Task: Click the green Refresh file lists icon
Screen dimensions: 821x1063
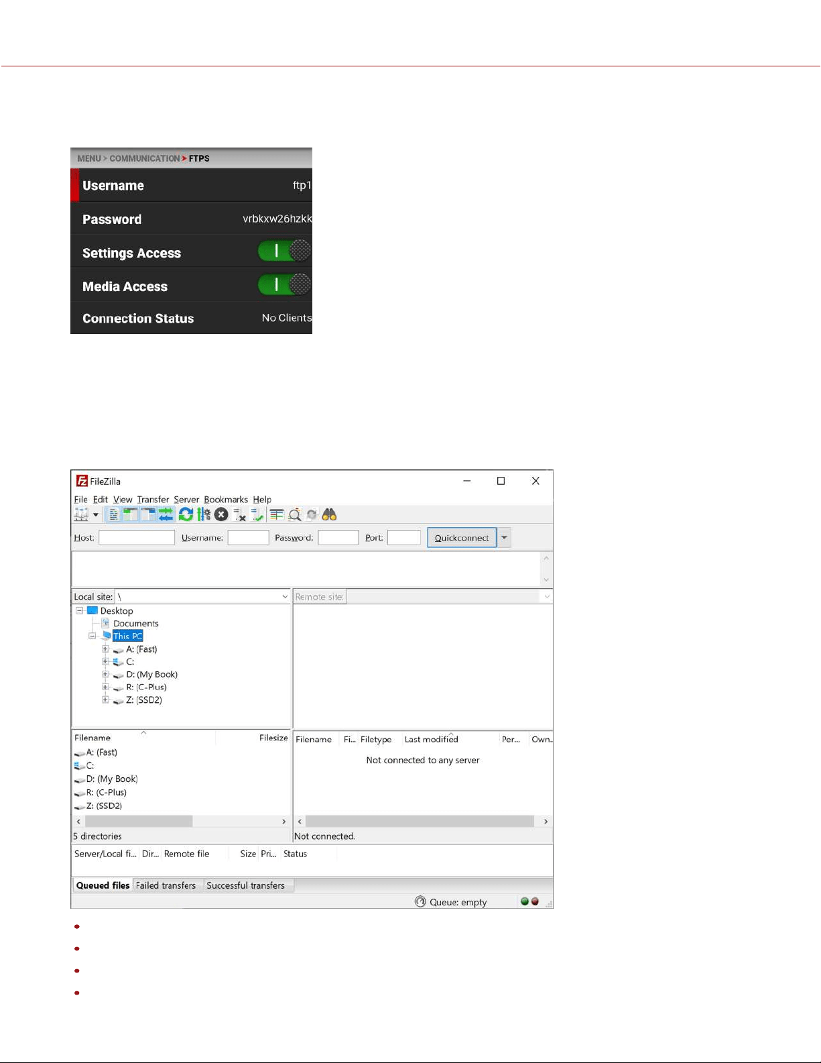Action: click(x=186, y=514)
